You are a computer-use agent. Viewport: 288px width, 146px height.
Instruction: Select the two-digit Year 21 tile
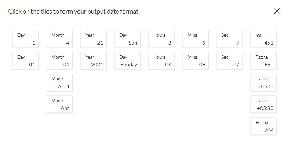point(93,39)
